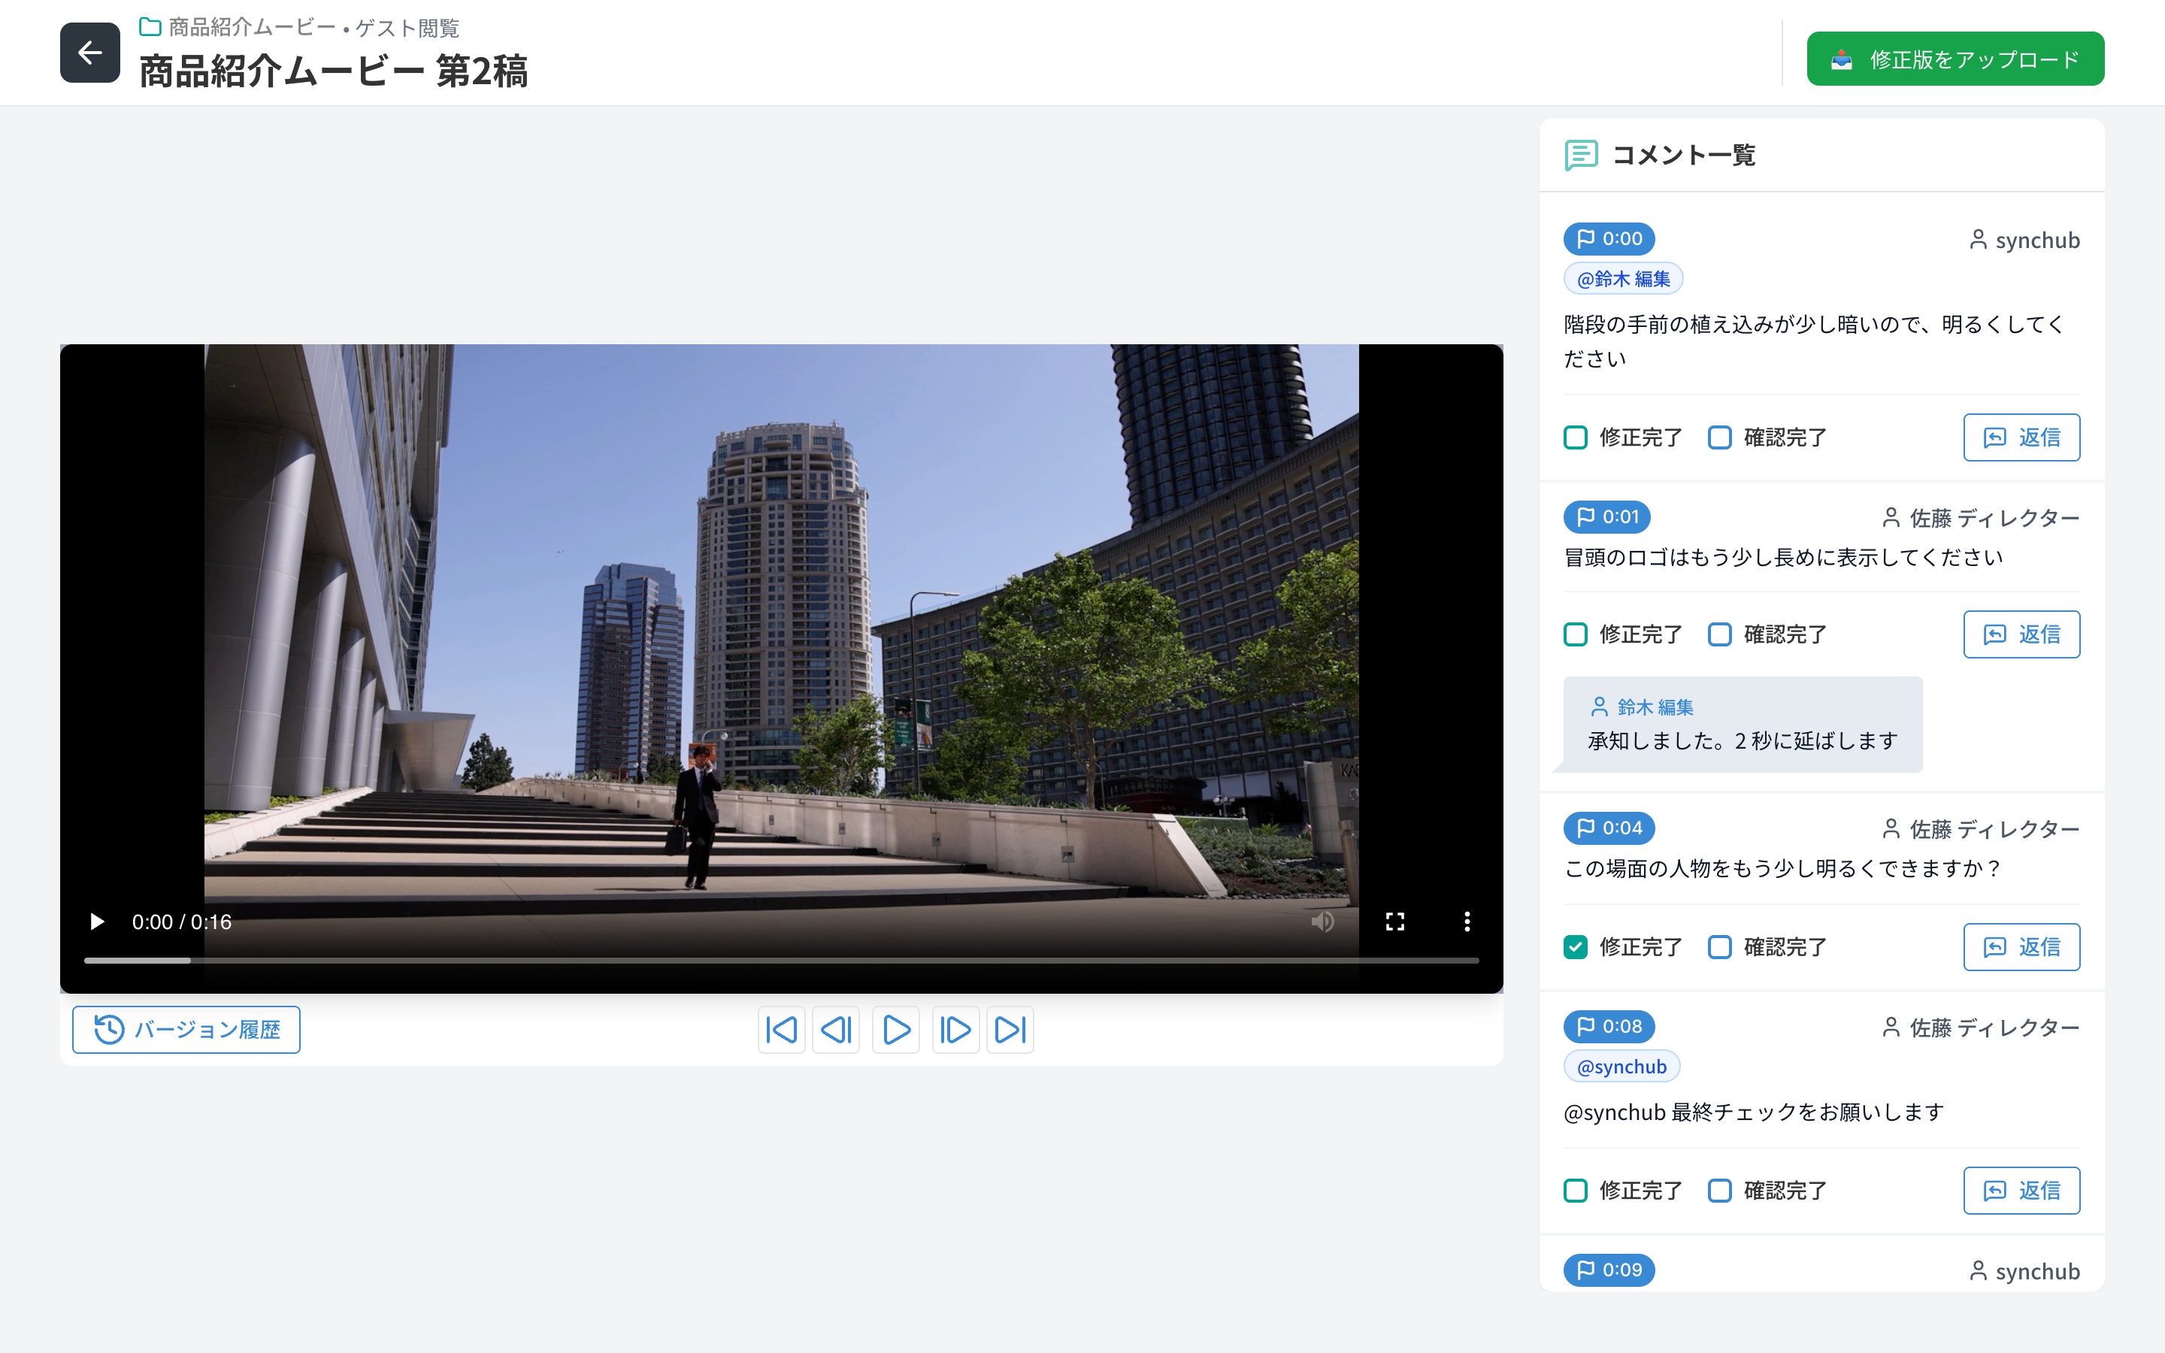2165x1353 pixels.
Task: Play video using the in-player play icon
Action: tap(97, 922)
